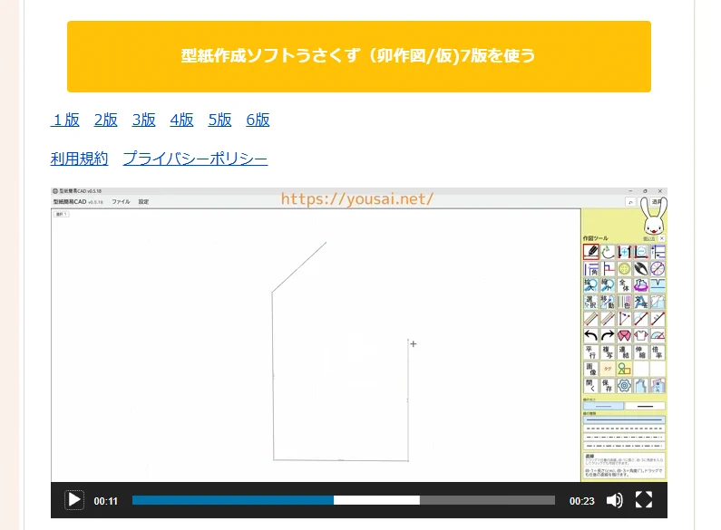This screenshot has width=721, height=530.
Task: Click the 00:23 duration readout
Action: pos(581,501)
